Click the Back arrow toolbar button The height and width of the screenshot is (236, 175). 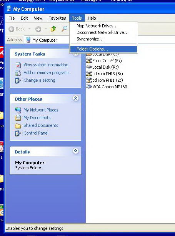17,29
